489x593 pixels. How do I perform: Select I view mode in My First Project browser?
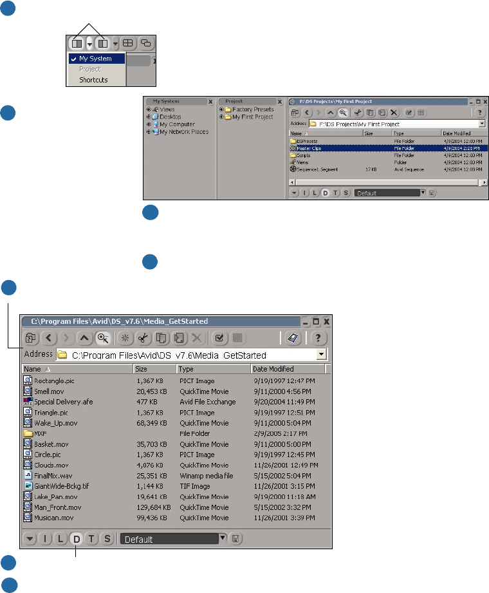304,193
